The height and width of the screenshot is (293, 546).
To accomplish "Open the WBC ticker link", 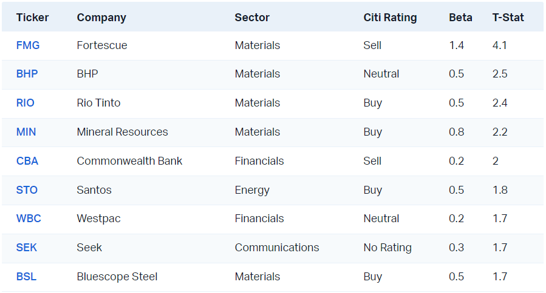I will (29, 219).
